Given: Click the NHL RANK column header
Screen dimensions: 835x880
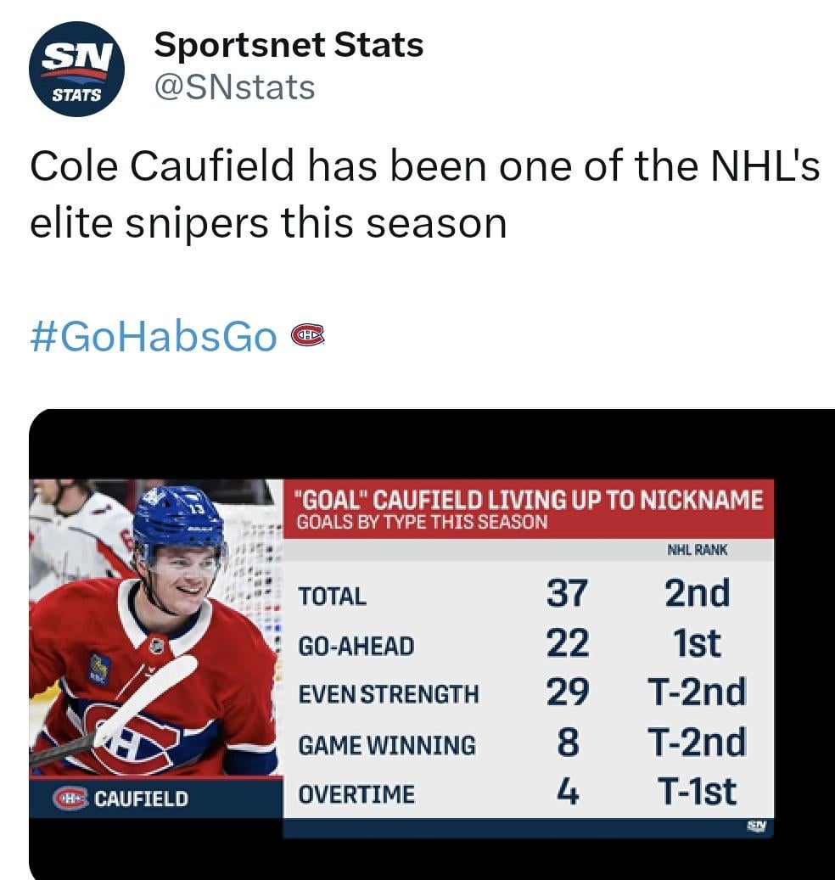Looking at the screenshot, I should (x=698, y=550).
